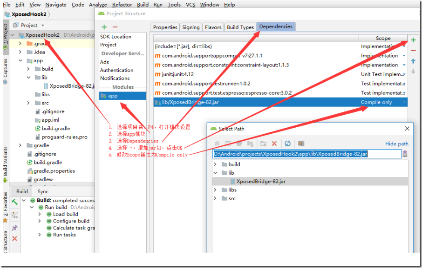Expand the .idea folder node
This screenshot has height=268, width=422.
[x=20, y=52]
